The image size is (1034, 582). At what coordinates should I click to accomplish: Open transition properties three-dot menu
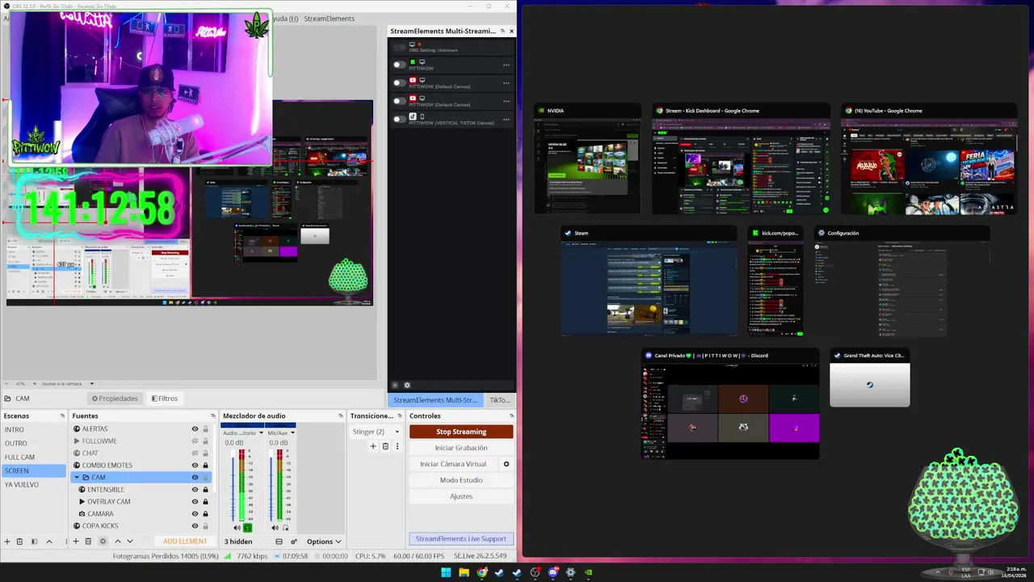coord(397,446)
